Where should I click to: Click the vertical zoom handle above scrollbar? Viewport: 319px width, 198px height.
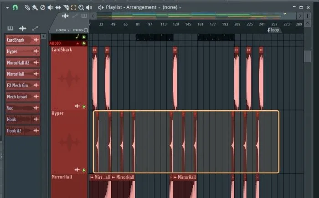tap(308, 16)
